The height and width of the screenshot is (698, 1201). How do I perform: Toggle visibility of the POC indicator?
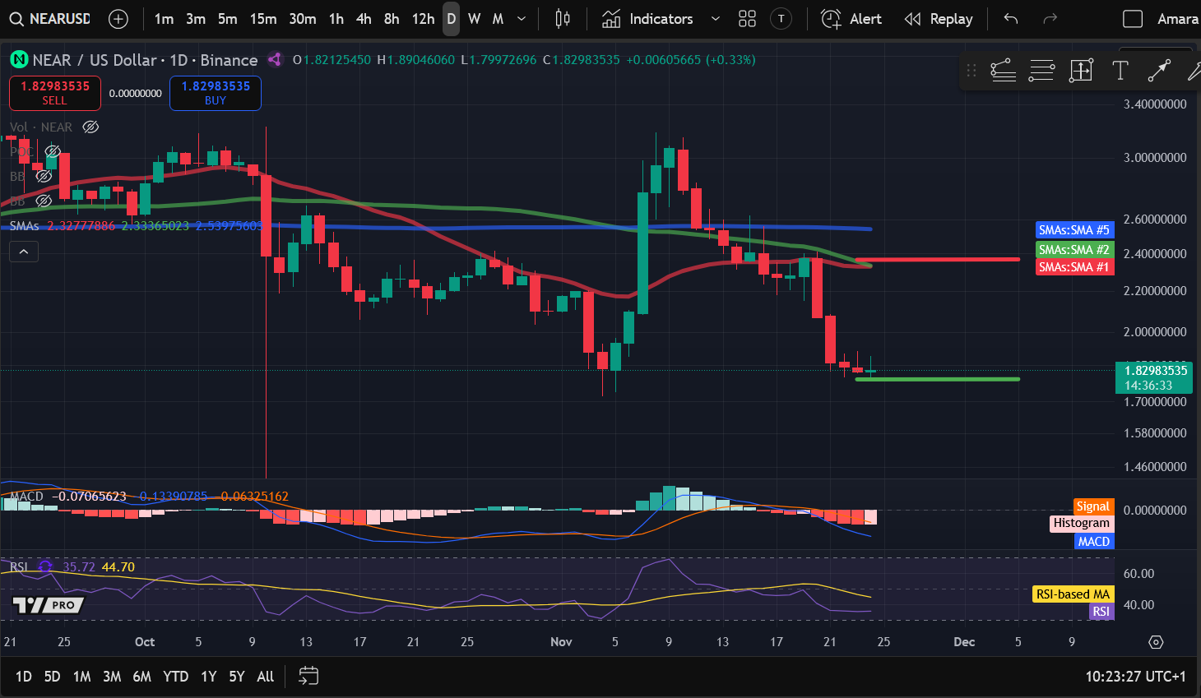click(53, 151)
